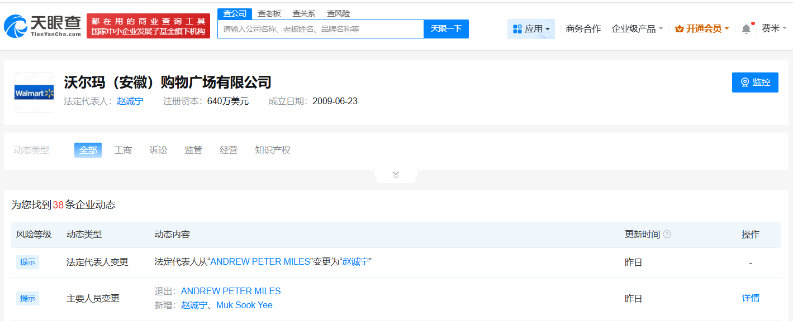The height and width of the screenshot is (321, 793).
Task: Open the 企业级产品 dropdown
Action: coord(636,28)
